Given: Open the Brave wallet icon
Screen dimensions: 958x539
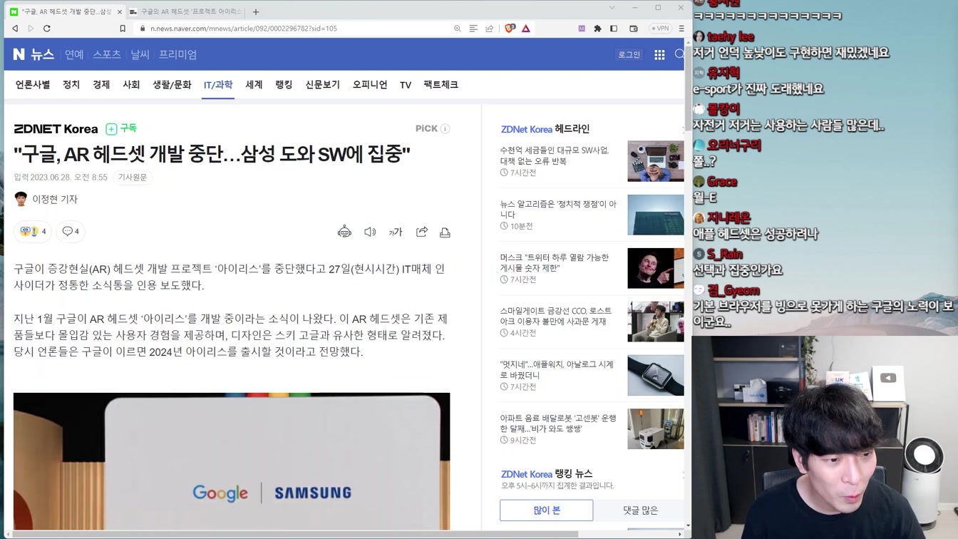Looking at the screenshot, I should pyautogui.click(x=634, y=29).
